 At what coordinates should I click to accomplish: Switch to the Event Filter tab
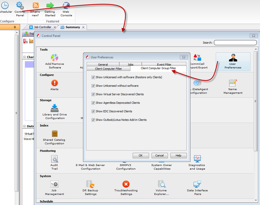[164, 64]
